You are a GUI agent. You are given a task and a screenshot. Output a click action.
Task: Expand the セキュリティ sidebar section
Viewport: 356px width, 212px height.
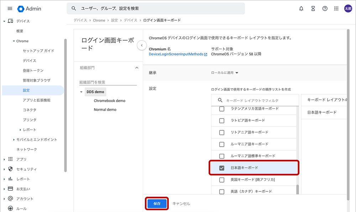pos(4,169)
